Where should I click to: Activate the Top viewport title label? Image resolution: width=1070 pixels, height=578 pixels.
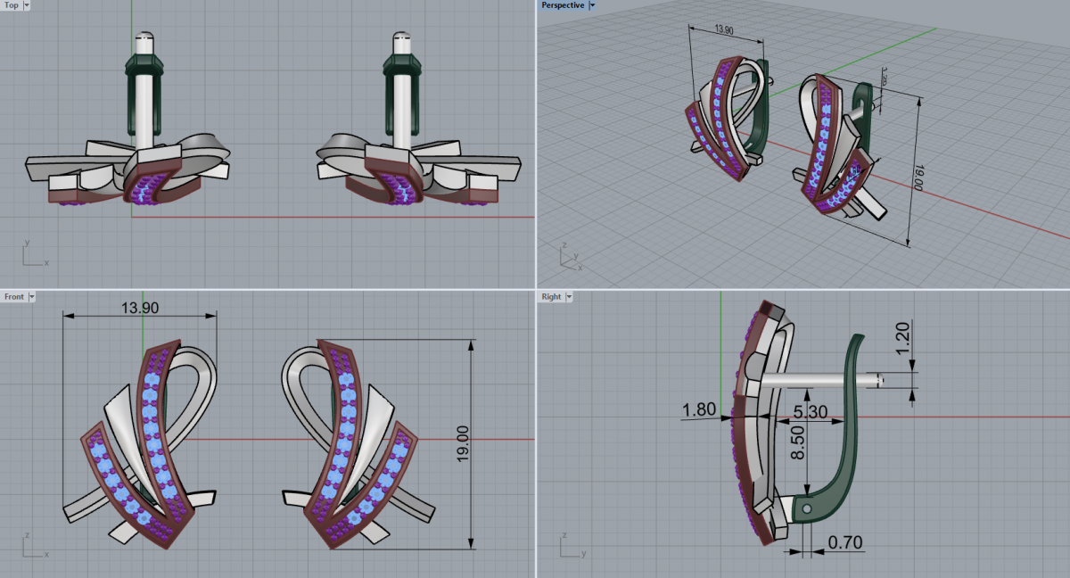[x=11, y=5]
